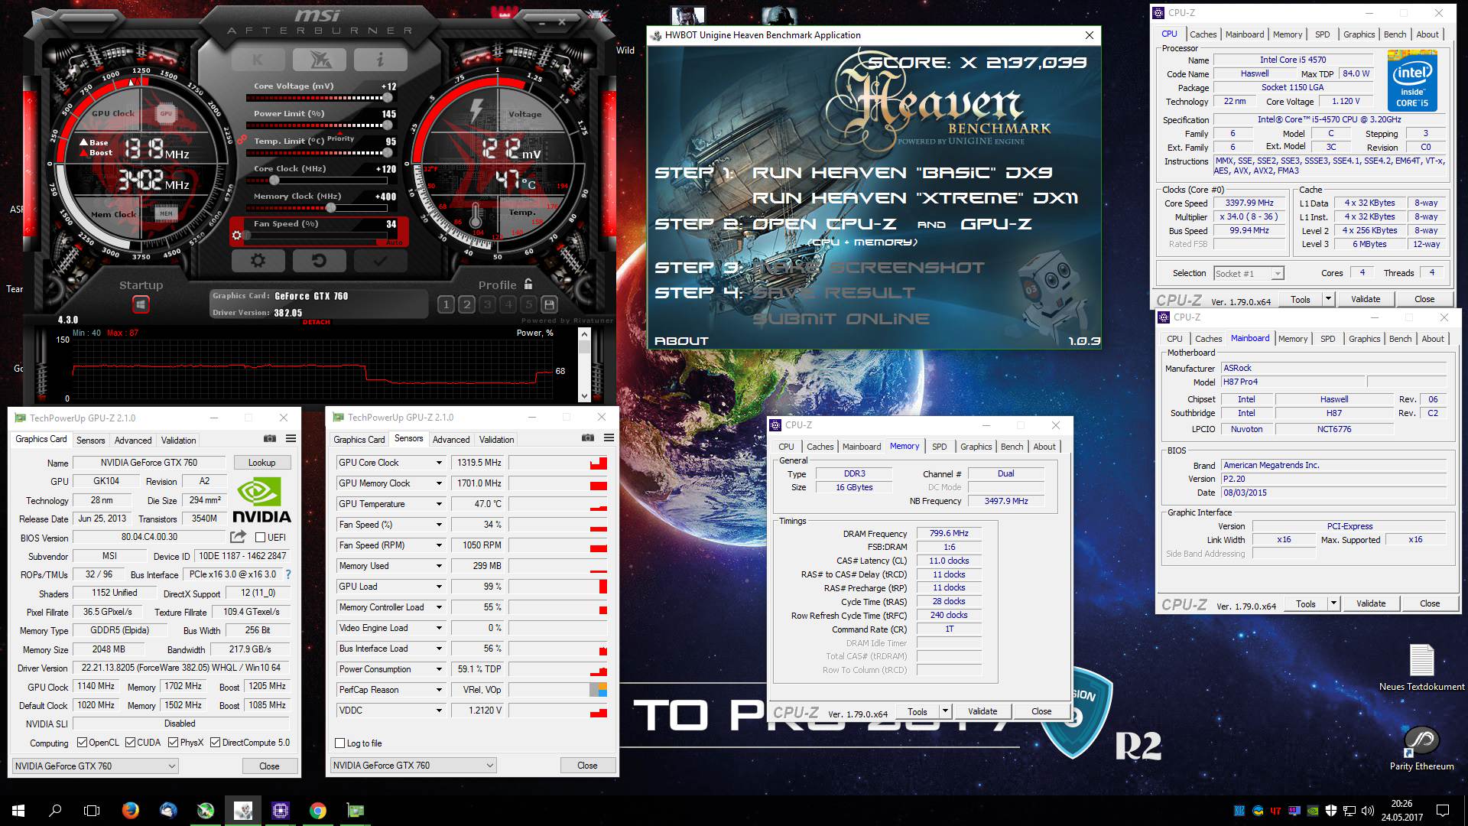Toggle the DirectCompute 5.0 checkbox
Image resolution: width=1468 pixels, height=826 pixels.
[216, 743]
